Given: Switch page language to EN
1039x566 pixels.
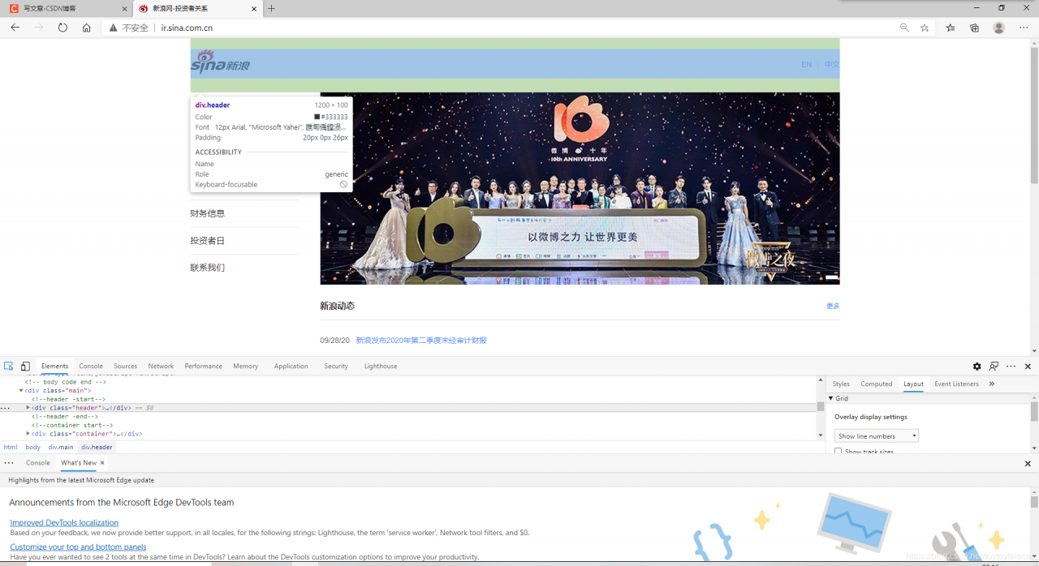Looking at the screenshot, I should pyautogui.click(x=806, y=64).
